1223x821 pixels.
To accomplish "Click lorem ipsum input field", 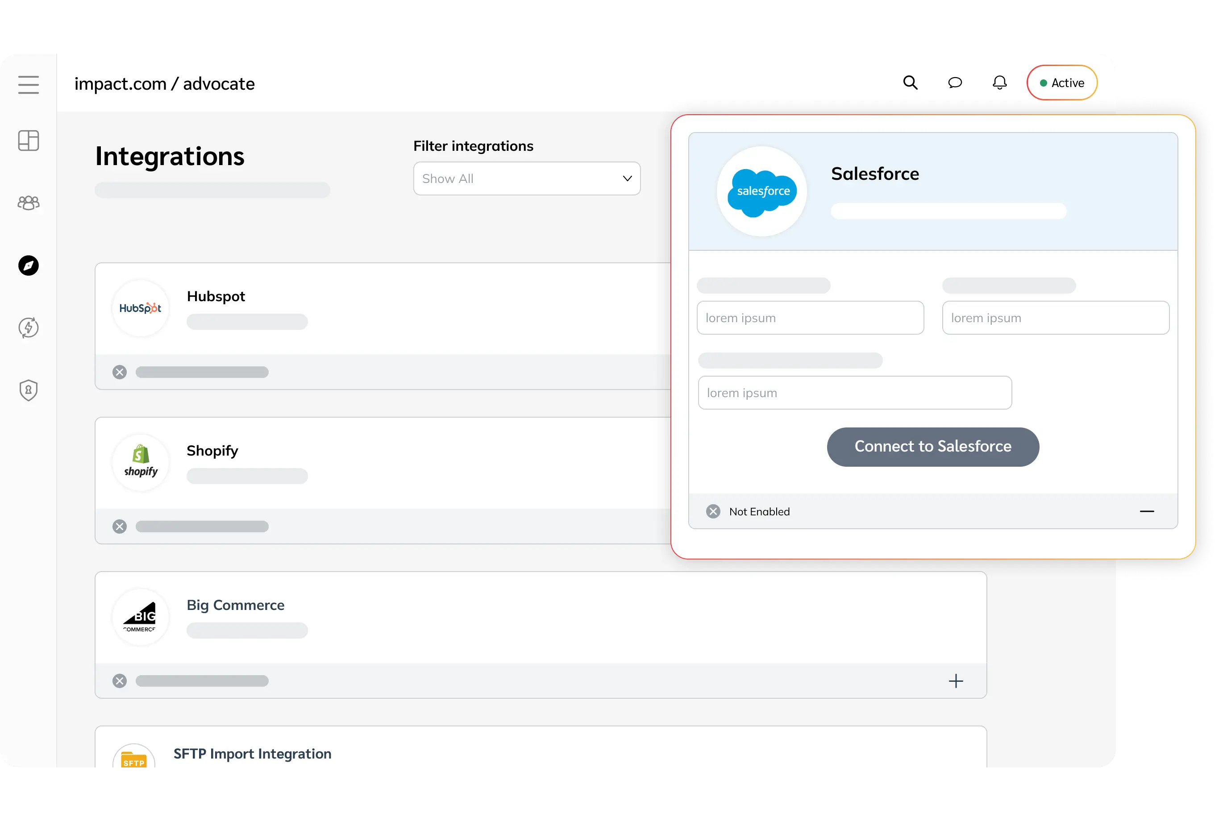I will point(810,317).
